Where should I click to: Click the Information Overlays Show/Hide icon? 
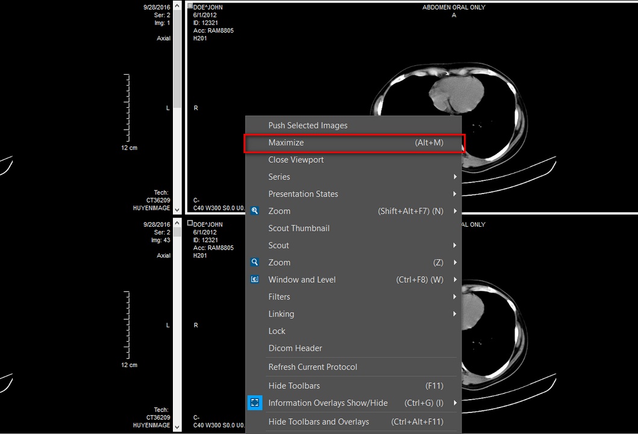point(255,403)
